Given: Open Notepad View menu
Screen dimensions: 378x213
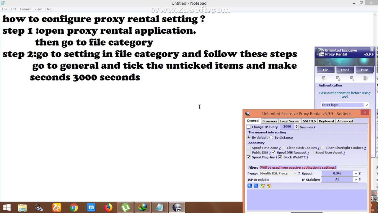Looking at the screenshot, I should pyautogui.click(x=38, y=9).
